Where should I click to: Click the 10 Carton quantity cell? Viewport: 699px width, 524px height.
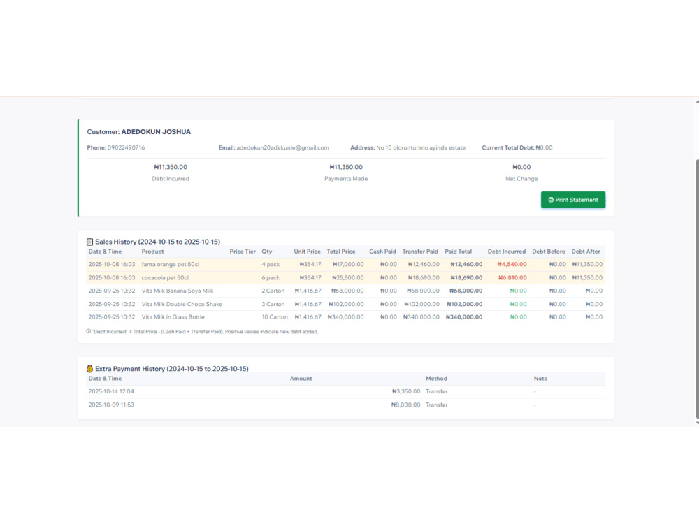275,316
